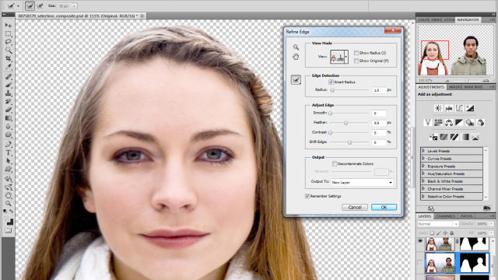Viewport: 498px width, 280px height.
Task: Switch to the Channels tab
Action: coord(446,216)
